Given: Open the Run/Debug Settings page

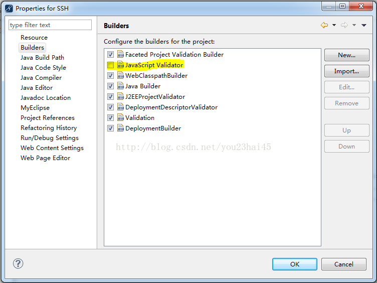Looking at the screenshot, I should click(x=50, y=138).
